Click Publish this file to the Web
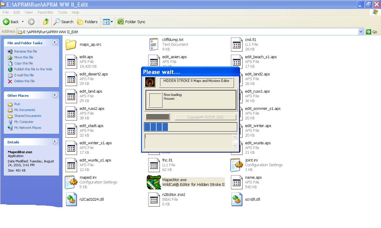 point(33,69)
